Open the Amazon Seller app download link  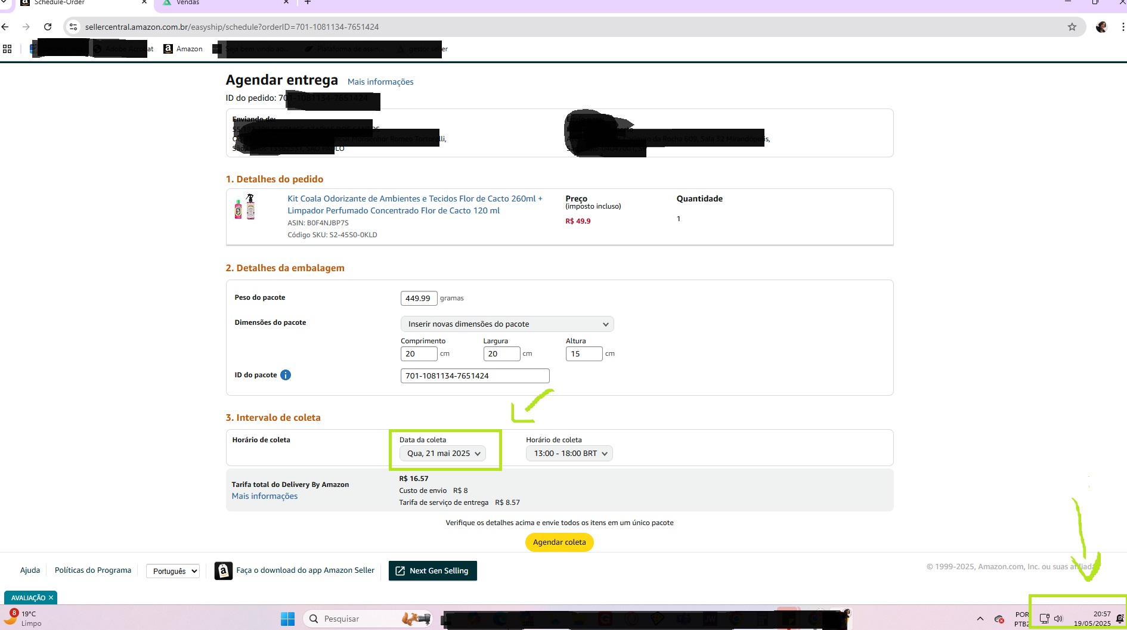pos(305,570)
